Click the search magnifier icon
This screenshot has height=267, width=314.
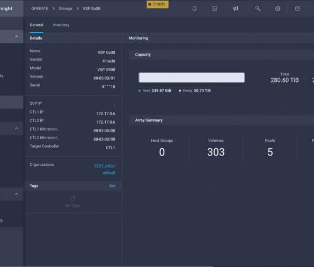258,9
